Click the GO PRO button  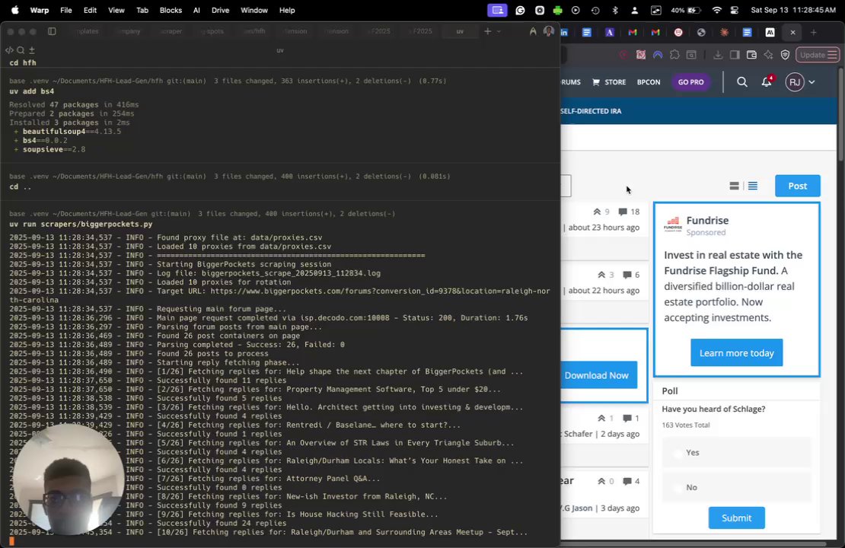(691, 82)
